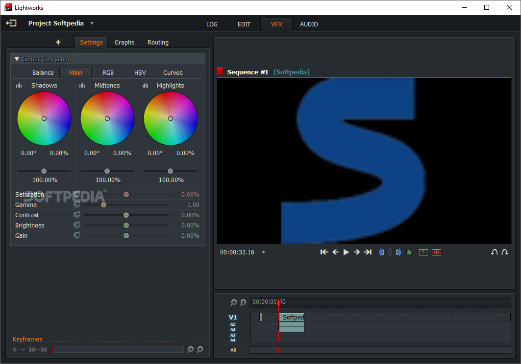Step forward one frame

(x=357, y=252)
